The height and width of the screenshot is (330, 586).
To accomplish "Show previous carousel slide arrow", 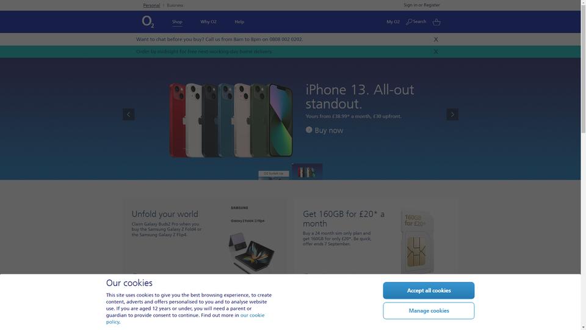I will pyautogui.click(x=129, y=114).
